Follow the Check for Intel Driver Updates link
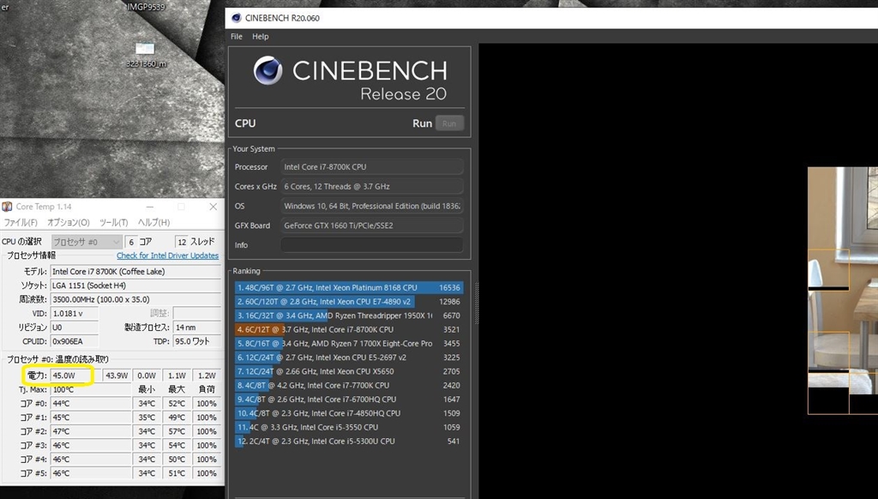 [x=167, y=256]
